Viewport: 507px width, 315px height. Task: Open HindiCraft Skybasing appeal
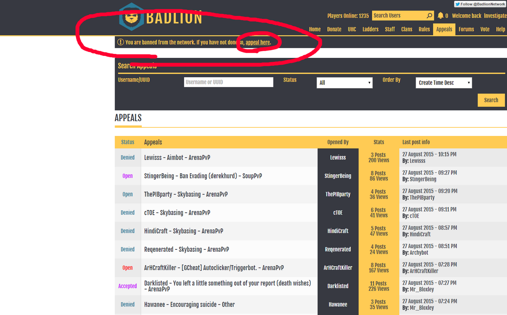click(x=183, y=231)
